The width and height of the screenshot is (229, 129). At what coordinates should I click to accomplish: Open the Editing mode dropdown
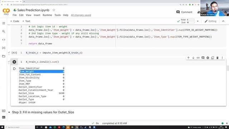pos(210,21)
